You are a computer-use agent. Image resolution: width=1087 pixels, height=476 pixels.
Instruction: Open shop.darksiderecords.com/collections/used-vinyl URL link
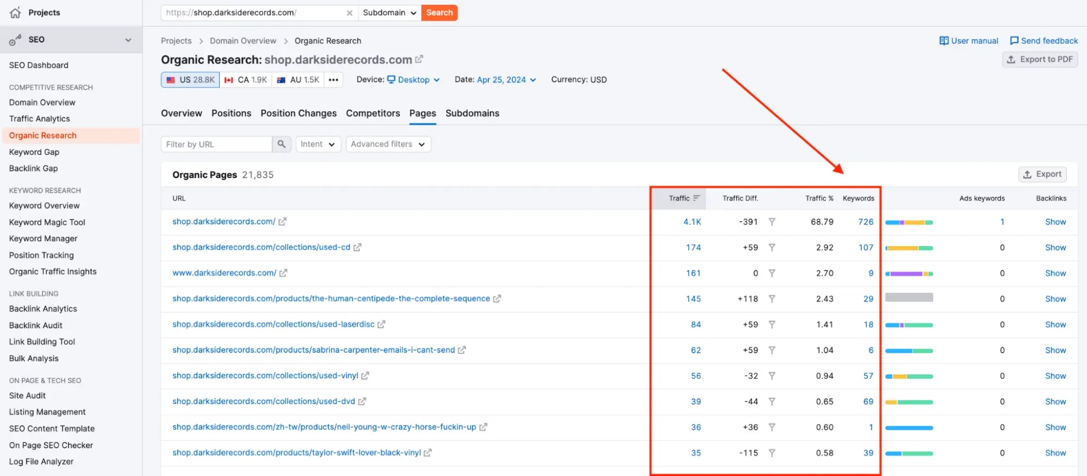pos(265,375)
